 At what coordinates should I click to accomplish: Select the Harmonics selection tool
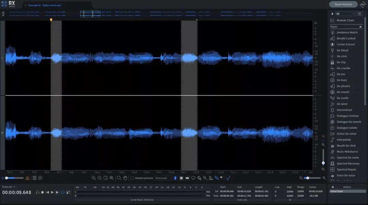pyautogui.click(x=211, y=178)
